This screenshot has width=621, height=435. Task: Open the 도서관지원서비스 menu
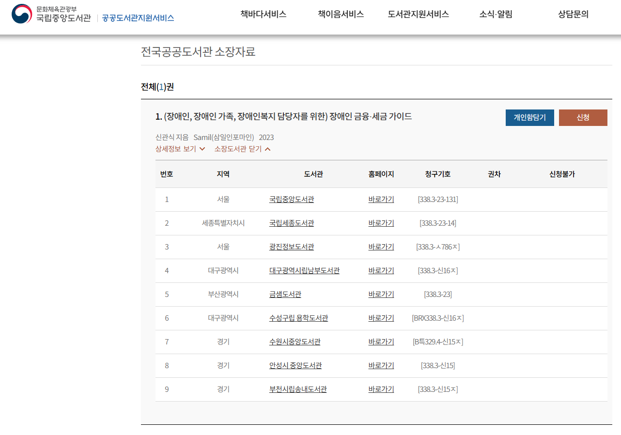(x=419, y=14)
